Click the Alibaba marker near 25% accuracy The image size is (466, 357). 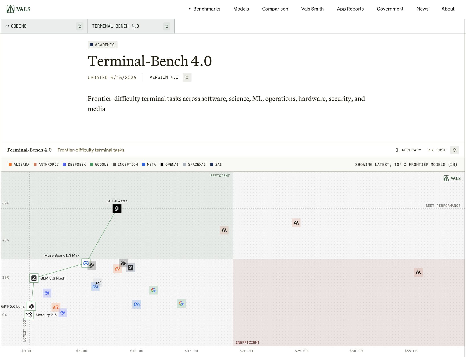click(117, 269)
